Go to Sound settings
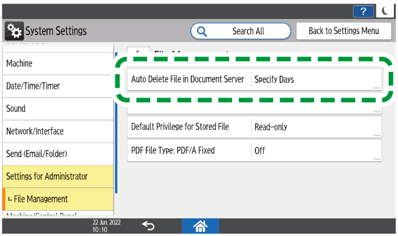This screenshot has height=236, width=398. pos(57,109)
